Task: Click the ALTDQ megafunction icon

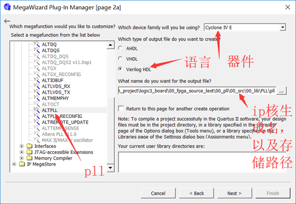Action: click(x=37, y=44)
